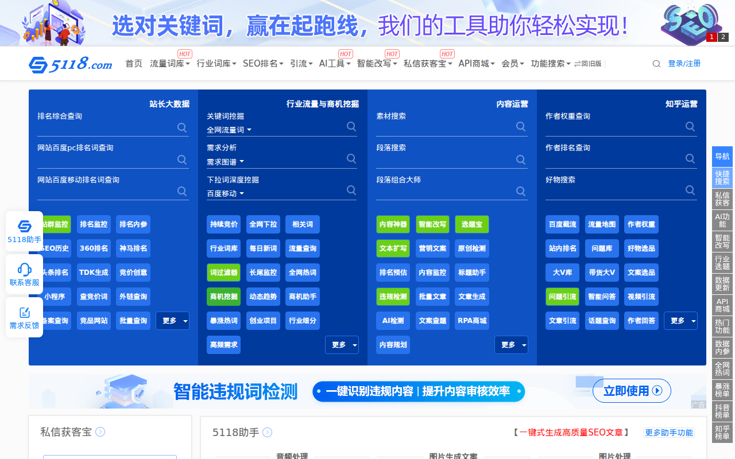Open 联系客服 headset widget

pyautogui.click(x=24, y=274)
